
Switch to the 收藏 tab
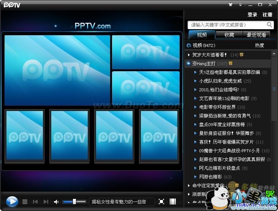229,35
